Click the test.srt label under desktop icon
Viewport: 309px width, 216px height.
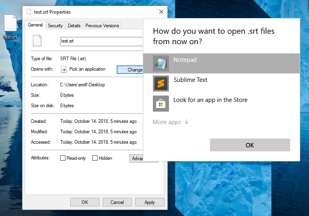(10, 37)
